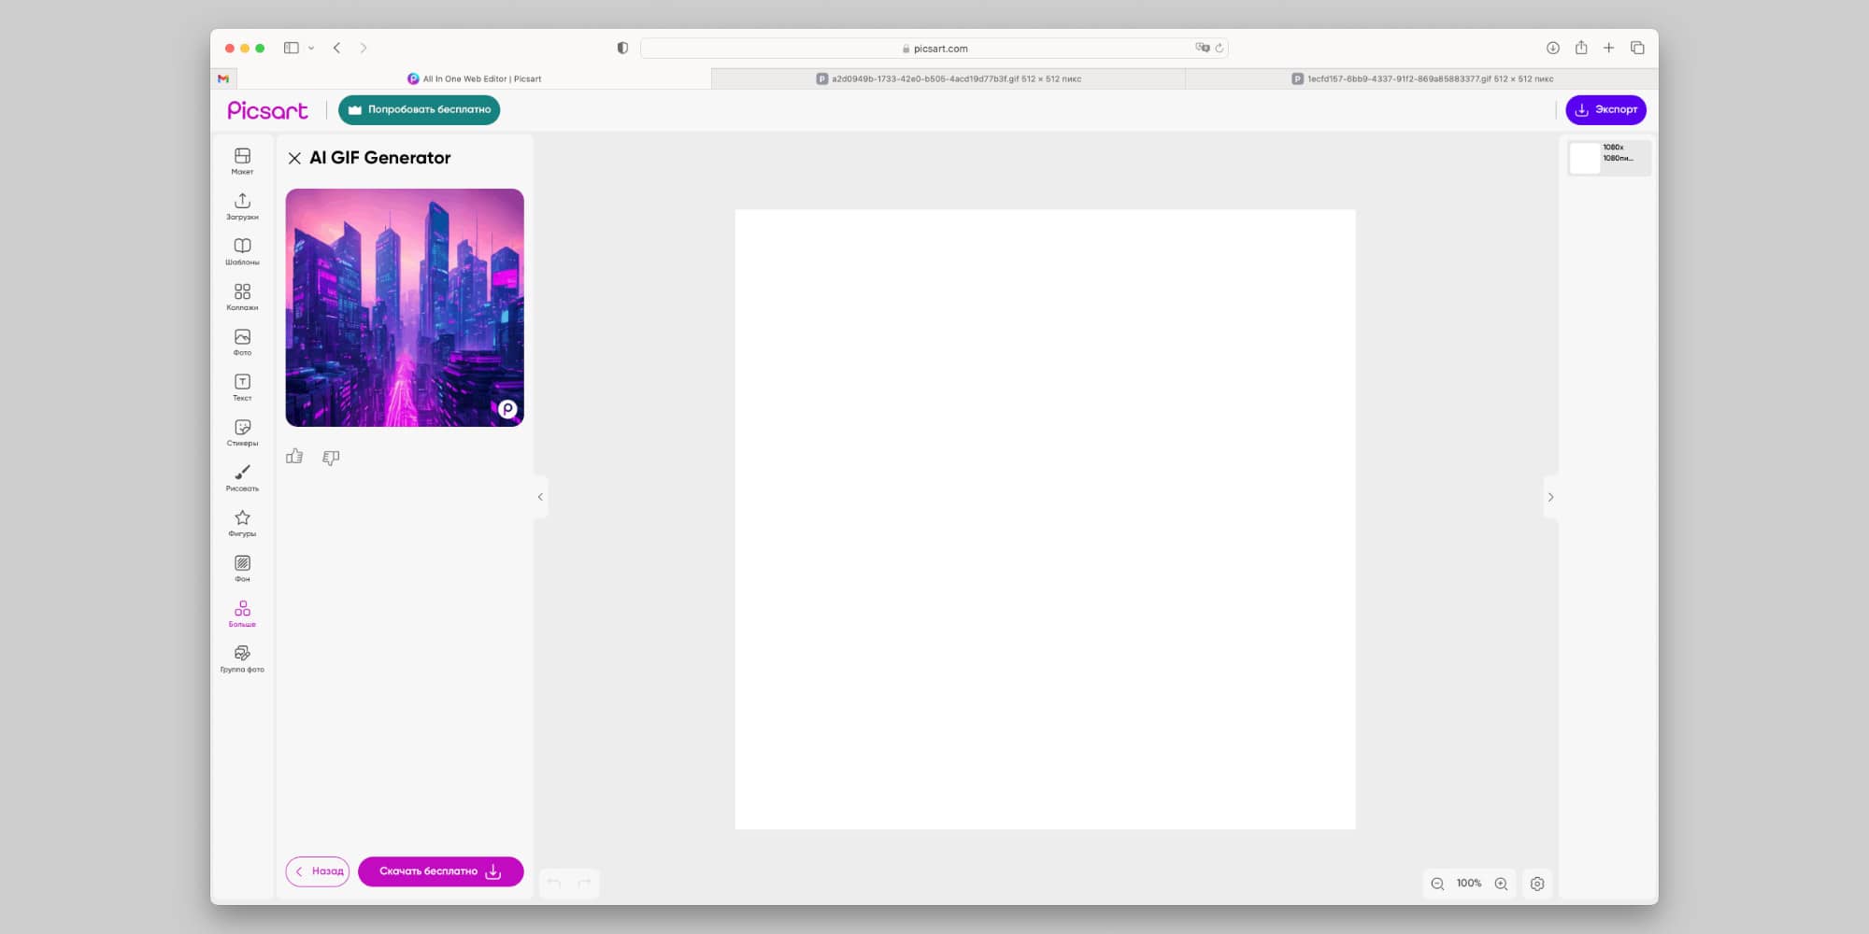This screenshot has width=1869, height=934.
Task: Select the generated neon city GIF thumbnail
Action: (x=405, y=307)
